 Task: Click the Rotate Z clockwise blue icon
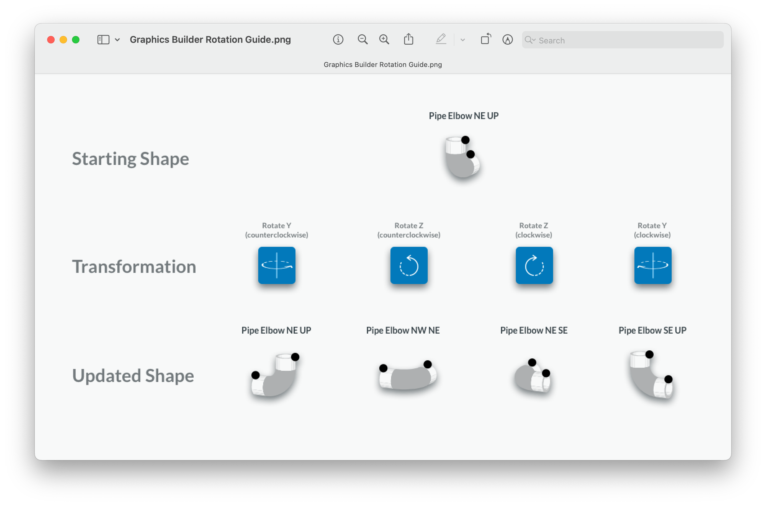click(x=534, y=265)
